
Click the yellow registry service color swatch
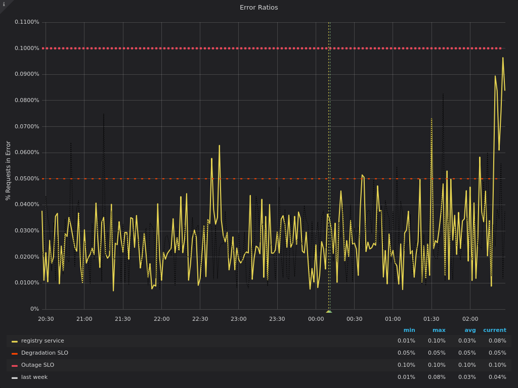[x=15, y=342]
